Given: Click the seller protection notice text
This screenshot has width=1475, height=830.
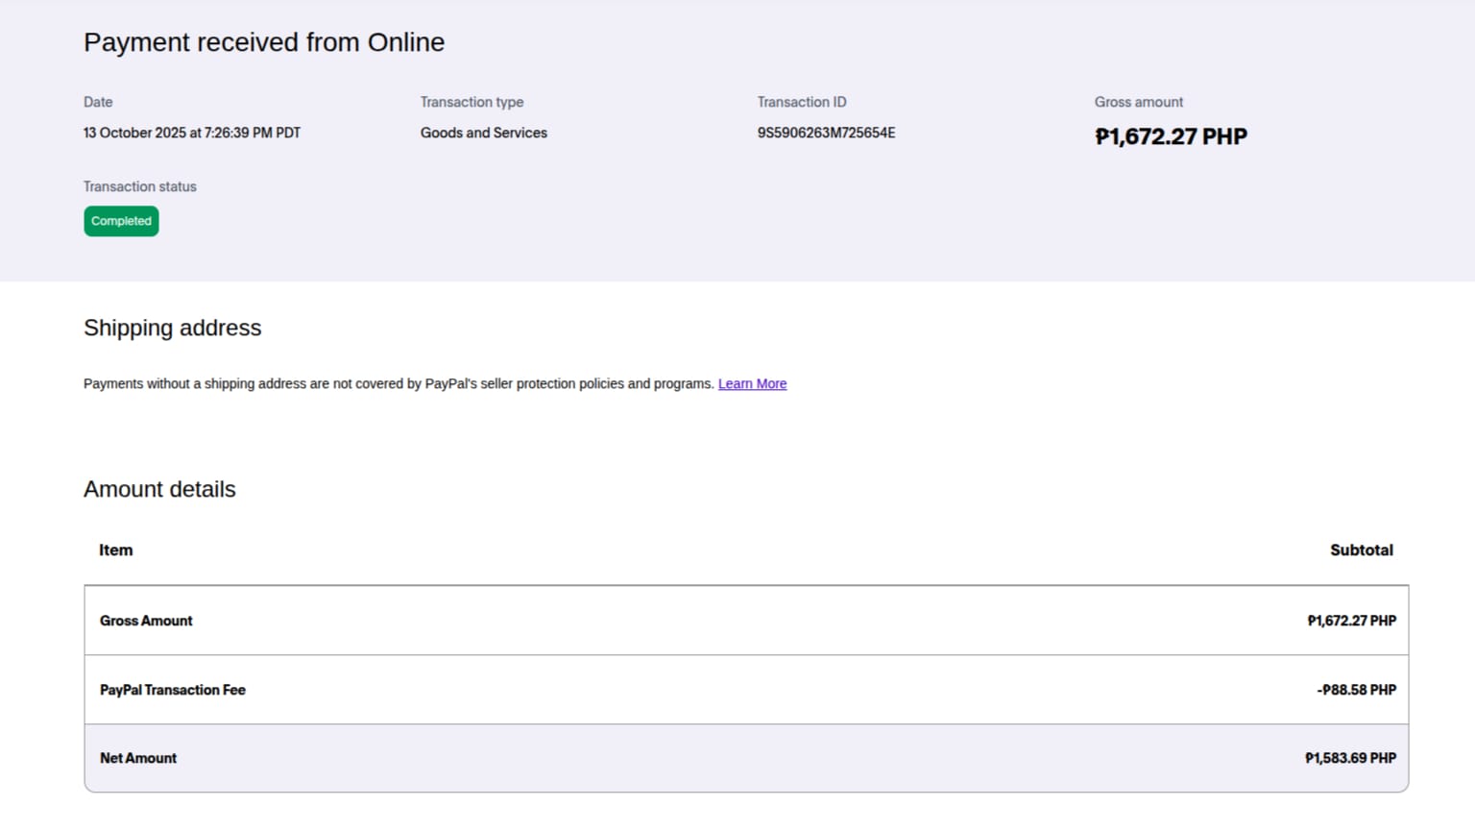Looking at the screenshot, I should (x=399, y=383).
